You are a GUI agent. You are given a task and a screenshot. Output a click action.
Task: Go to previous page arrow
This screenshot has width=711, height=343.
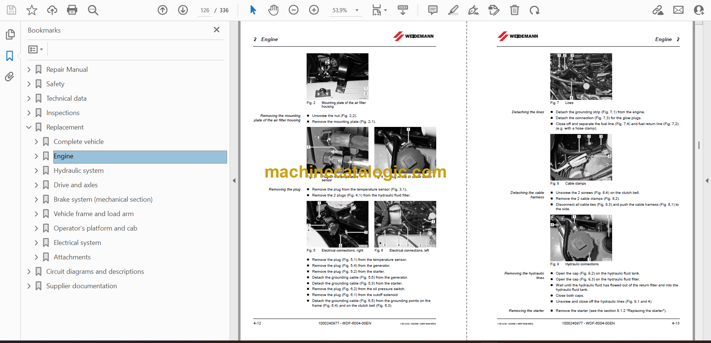(163, 10)
